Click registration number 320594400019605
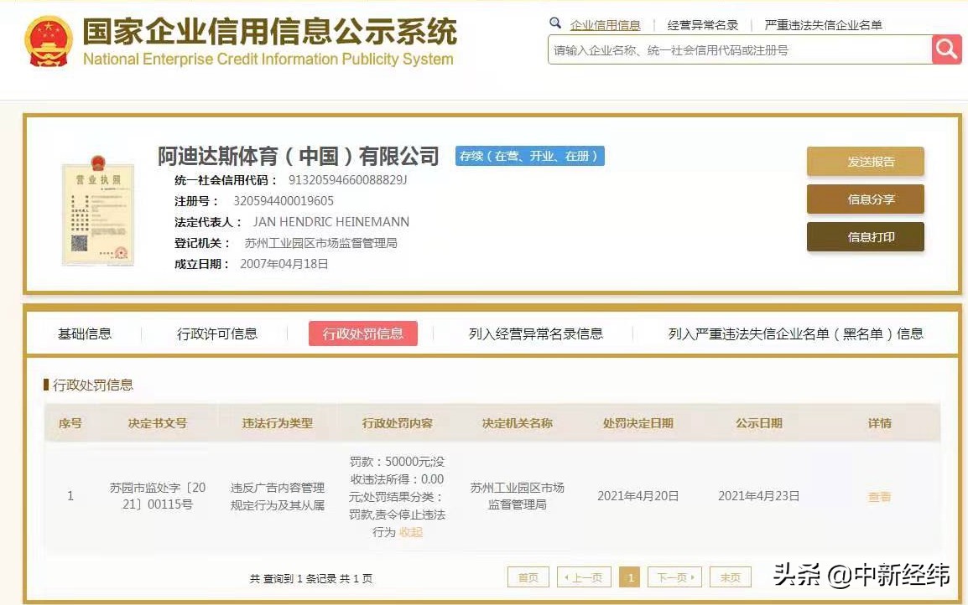Viewport: 968px width, 605px height. [284, 201]
